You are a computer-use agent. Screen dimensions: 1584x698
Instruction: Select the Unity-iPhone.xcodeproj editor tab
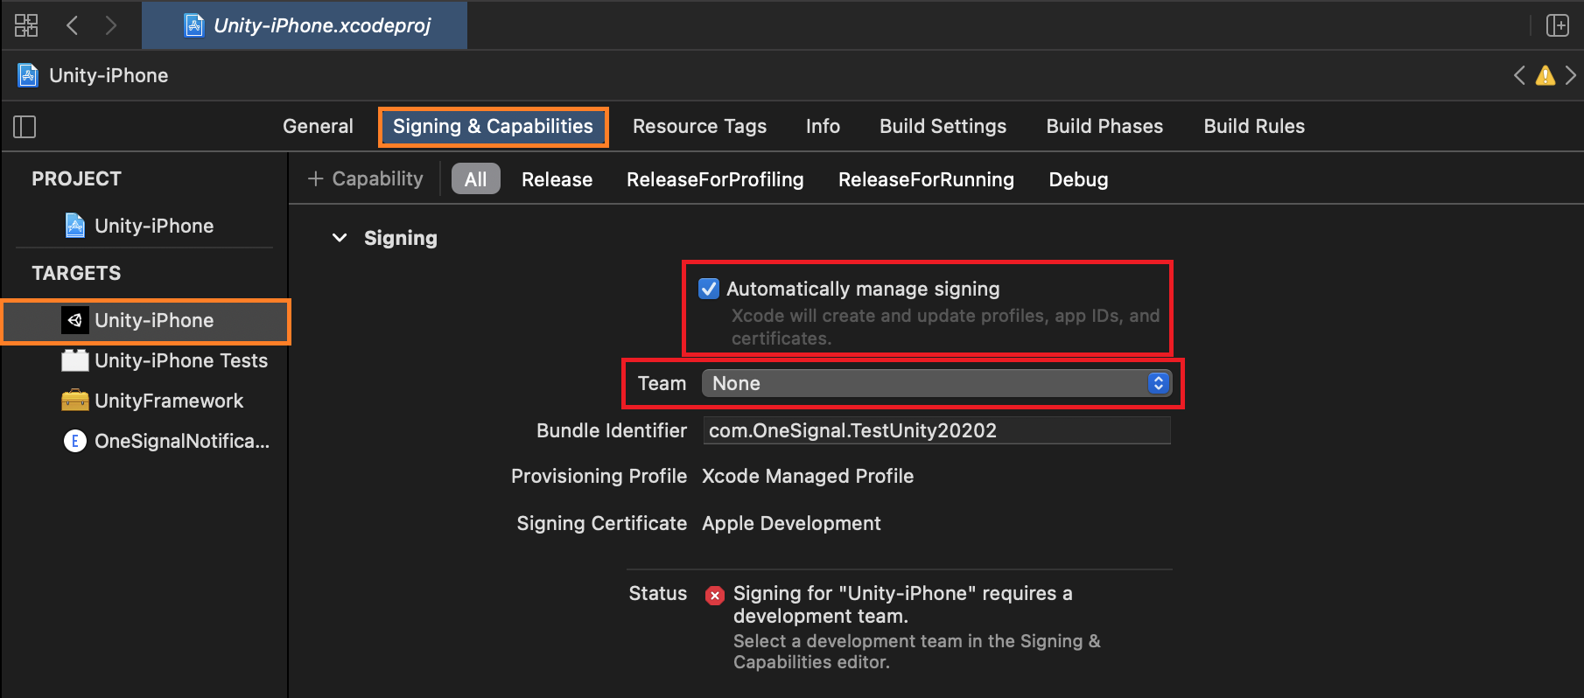(305, 25)
